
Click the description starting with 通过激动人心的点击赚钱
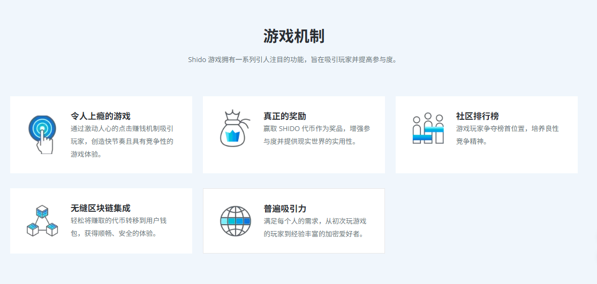click(x=122, y=129)
